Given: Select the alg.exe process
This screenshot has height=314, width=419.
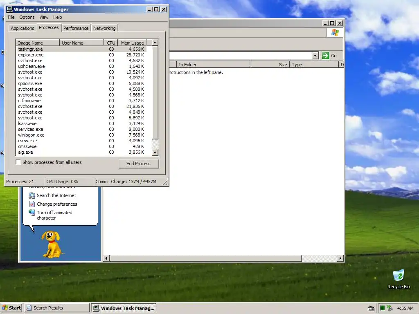Looking at the screenshot, I should (x=81, y=152).
